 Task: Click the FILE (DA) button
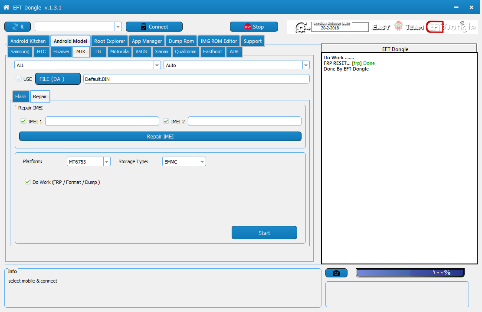pos(58,79)
